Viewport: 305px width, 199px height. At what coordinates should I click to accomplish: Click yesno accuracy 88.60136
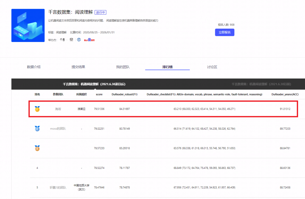click(285, 168)
